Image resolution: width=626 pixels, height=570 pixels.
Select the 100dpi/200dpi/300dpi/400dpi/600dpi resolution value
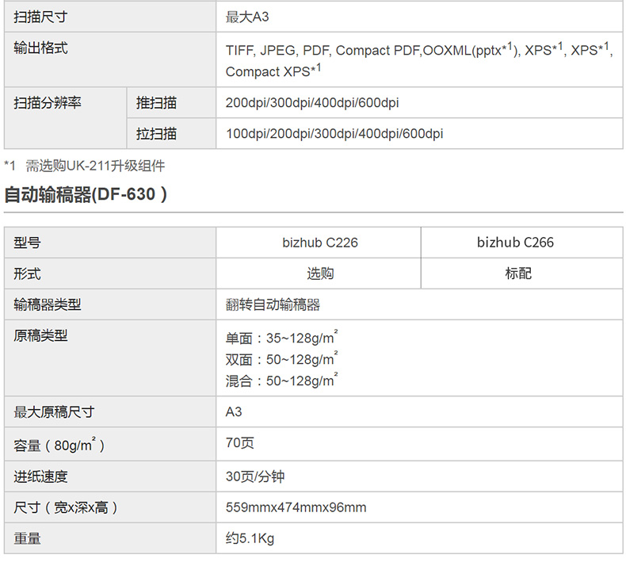pos(334,134)
